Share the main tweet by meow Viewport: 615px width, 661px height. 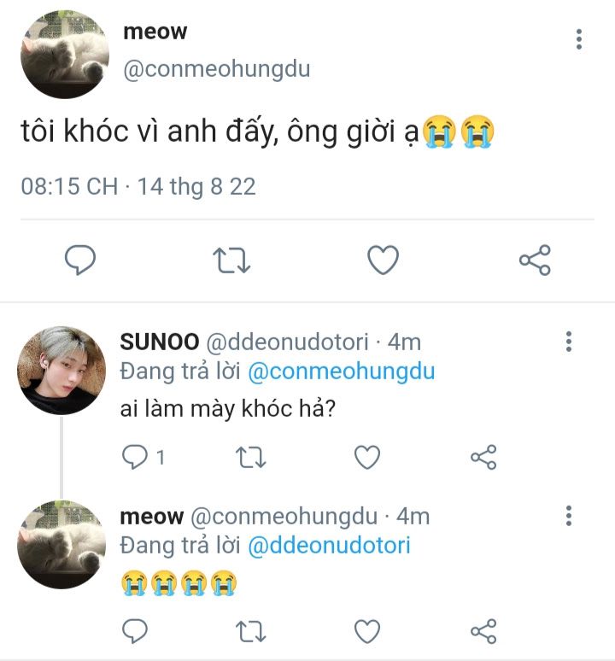point(535,260)
